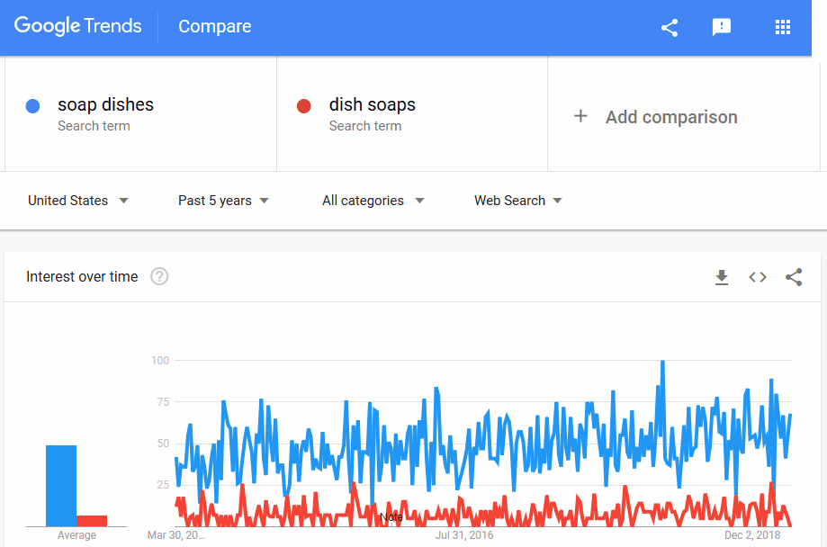Click the Add comparison button
Viewport: 827px width, 547px height.
[670, 117]
